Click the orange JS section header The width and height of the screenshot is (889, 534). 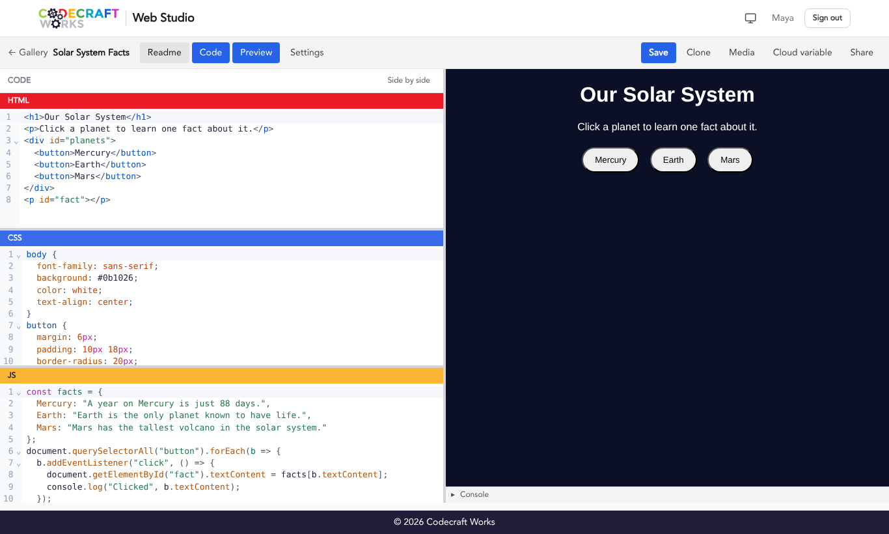(x=221, y=376)
